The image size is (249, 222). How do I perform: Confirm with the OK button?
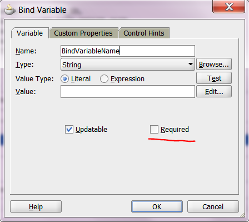(157, 206)
